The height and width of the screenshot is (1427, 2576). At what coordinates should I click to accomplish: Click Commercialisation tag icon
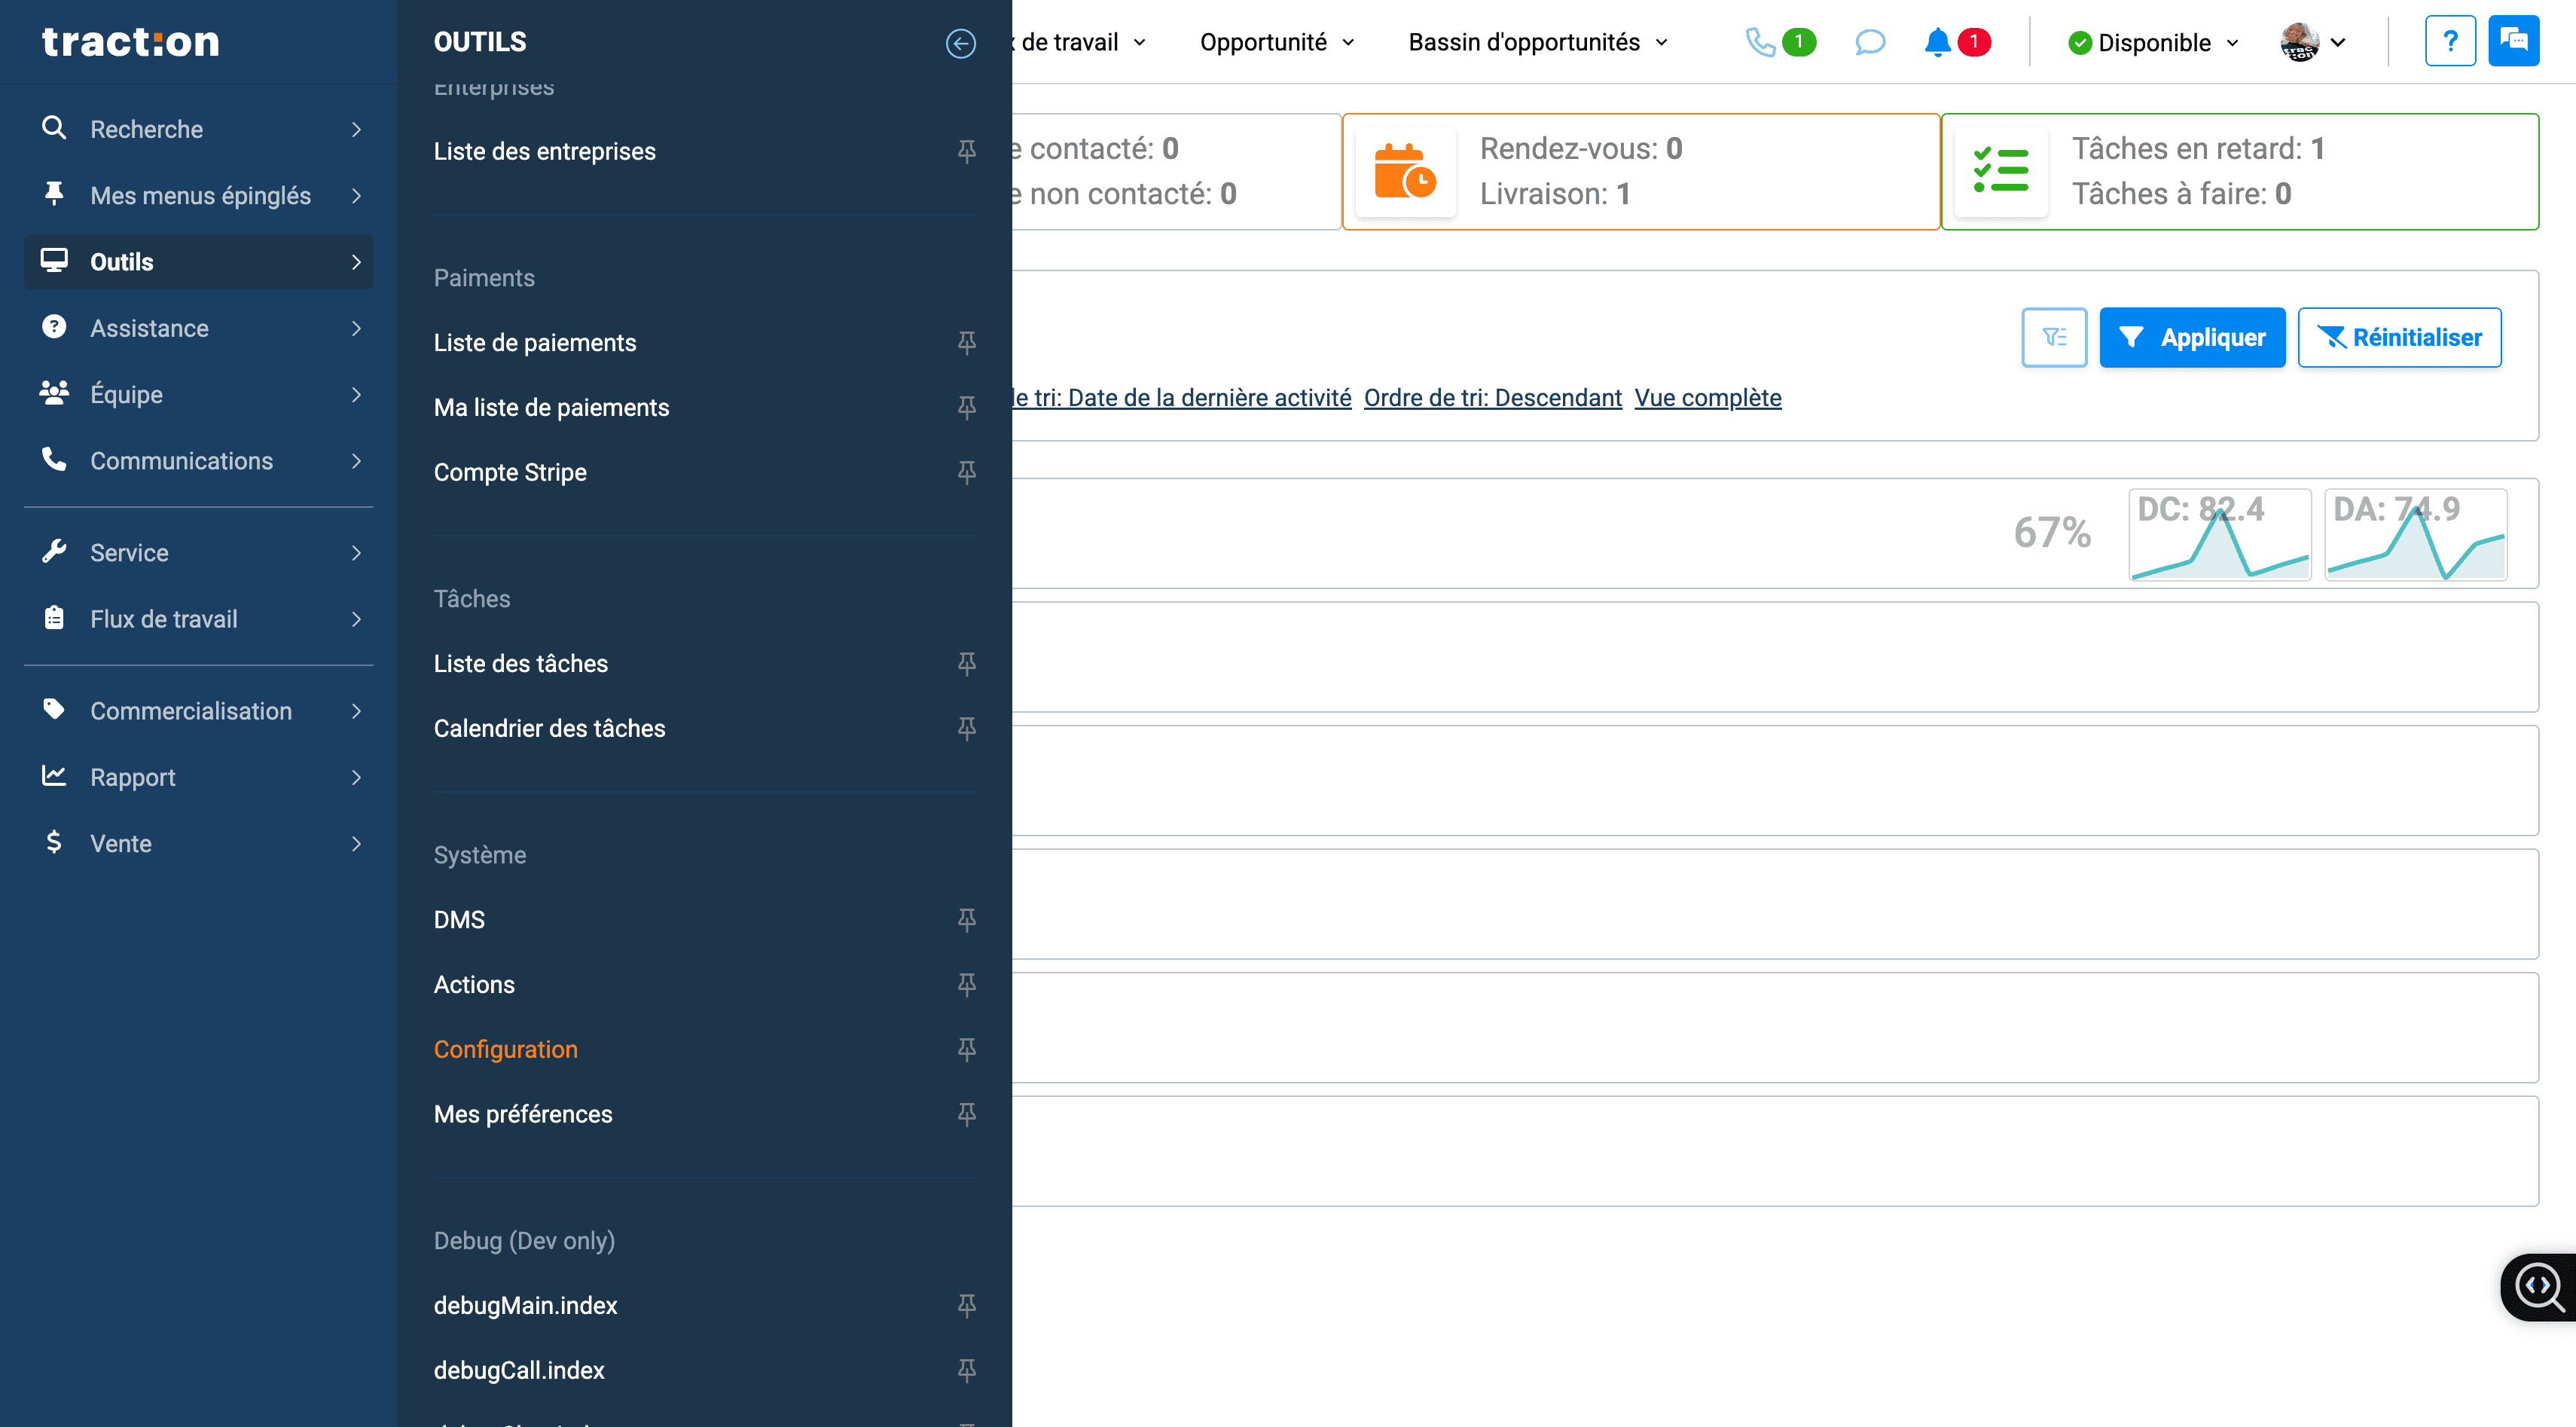54,710
